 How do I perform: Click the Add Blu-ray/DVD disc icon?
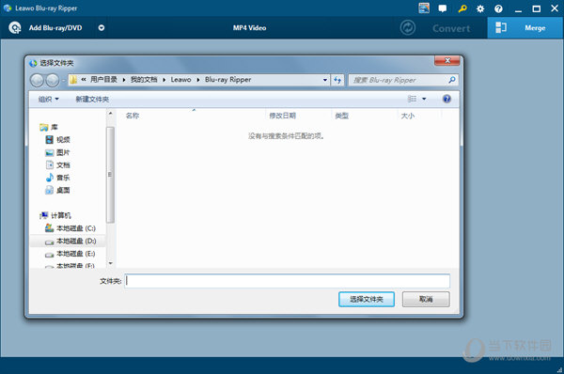(15, 27)
